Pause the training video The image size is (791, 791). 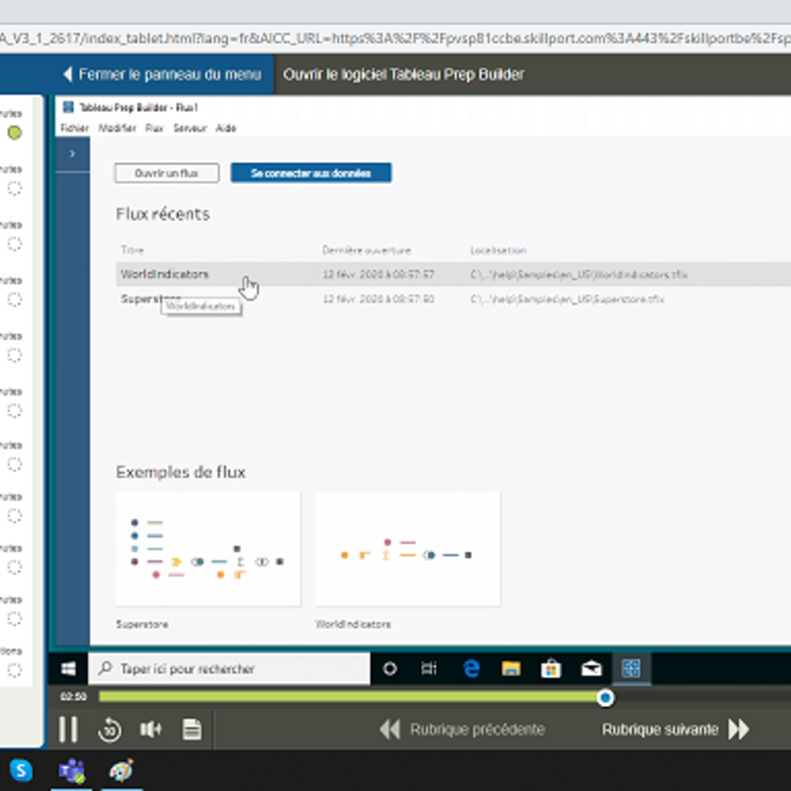click(x=67, y=729)
